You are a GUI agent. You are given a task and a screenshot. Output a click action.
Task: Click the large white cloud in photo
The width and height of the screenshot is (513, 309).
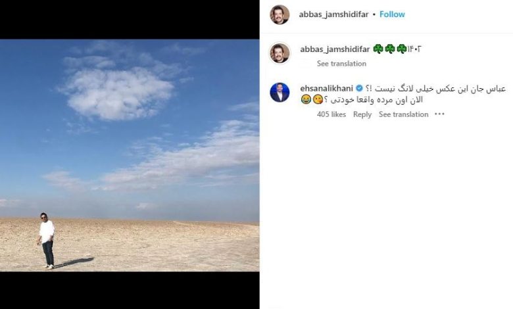[118, 92]
